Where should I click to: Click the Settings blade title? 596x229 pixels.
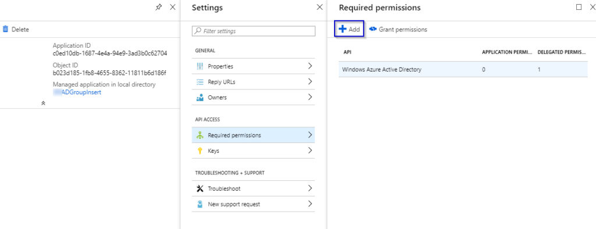pyautogui.click(x=207, y=8)
